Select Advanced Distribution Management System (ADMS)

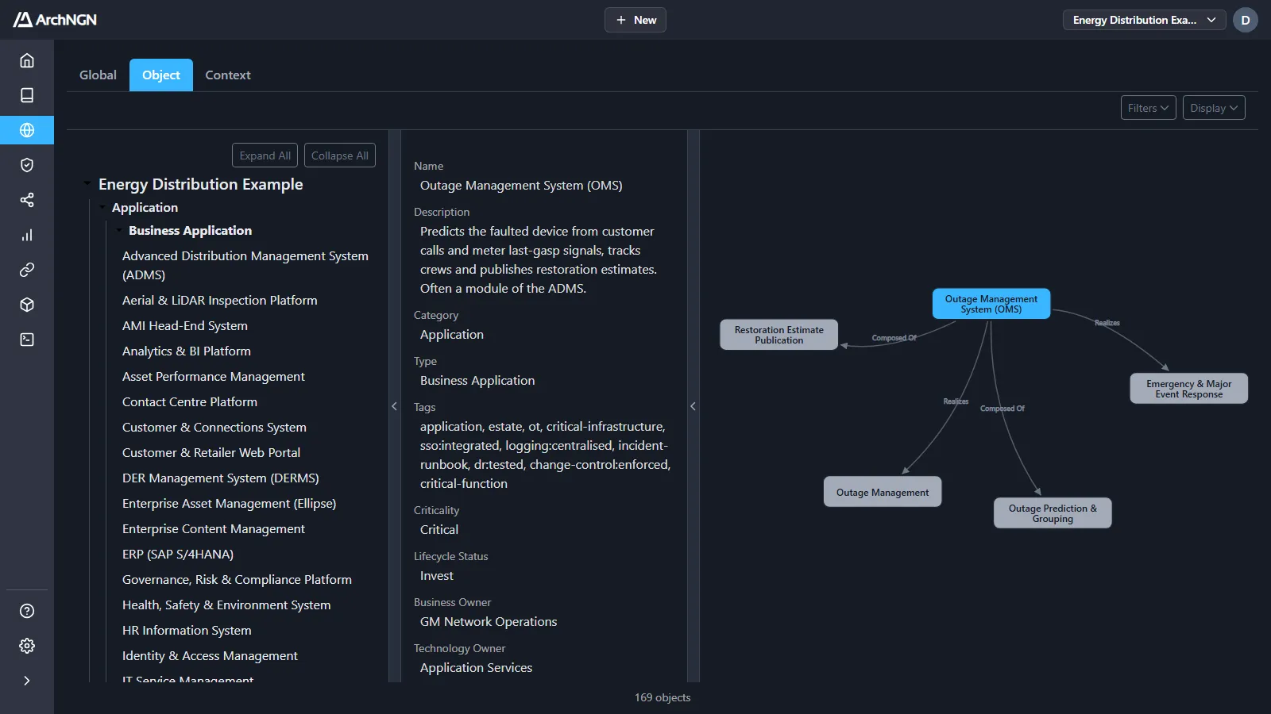click(x=245, y=265)
